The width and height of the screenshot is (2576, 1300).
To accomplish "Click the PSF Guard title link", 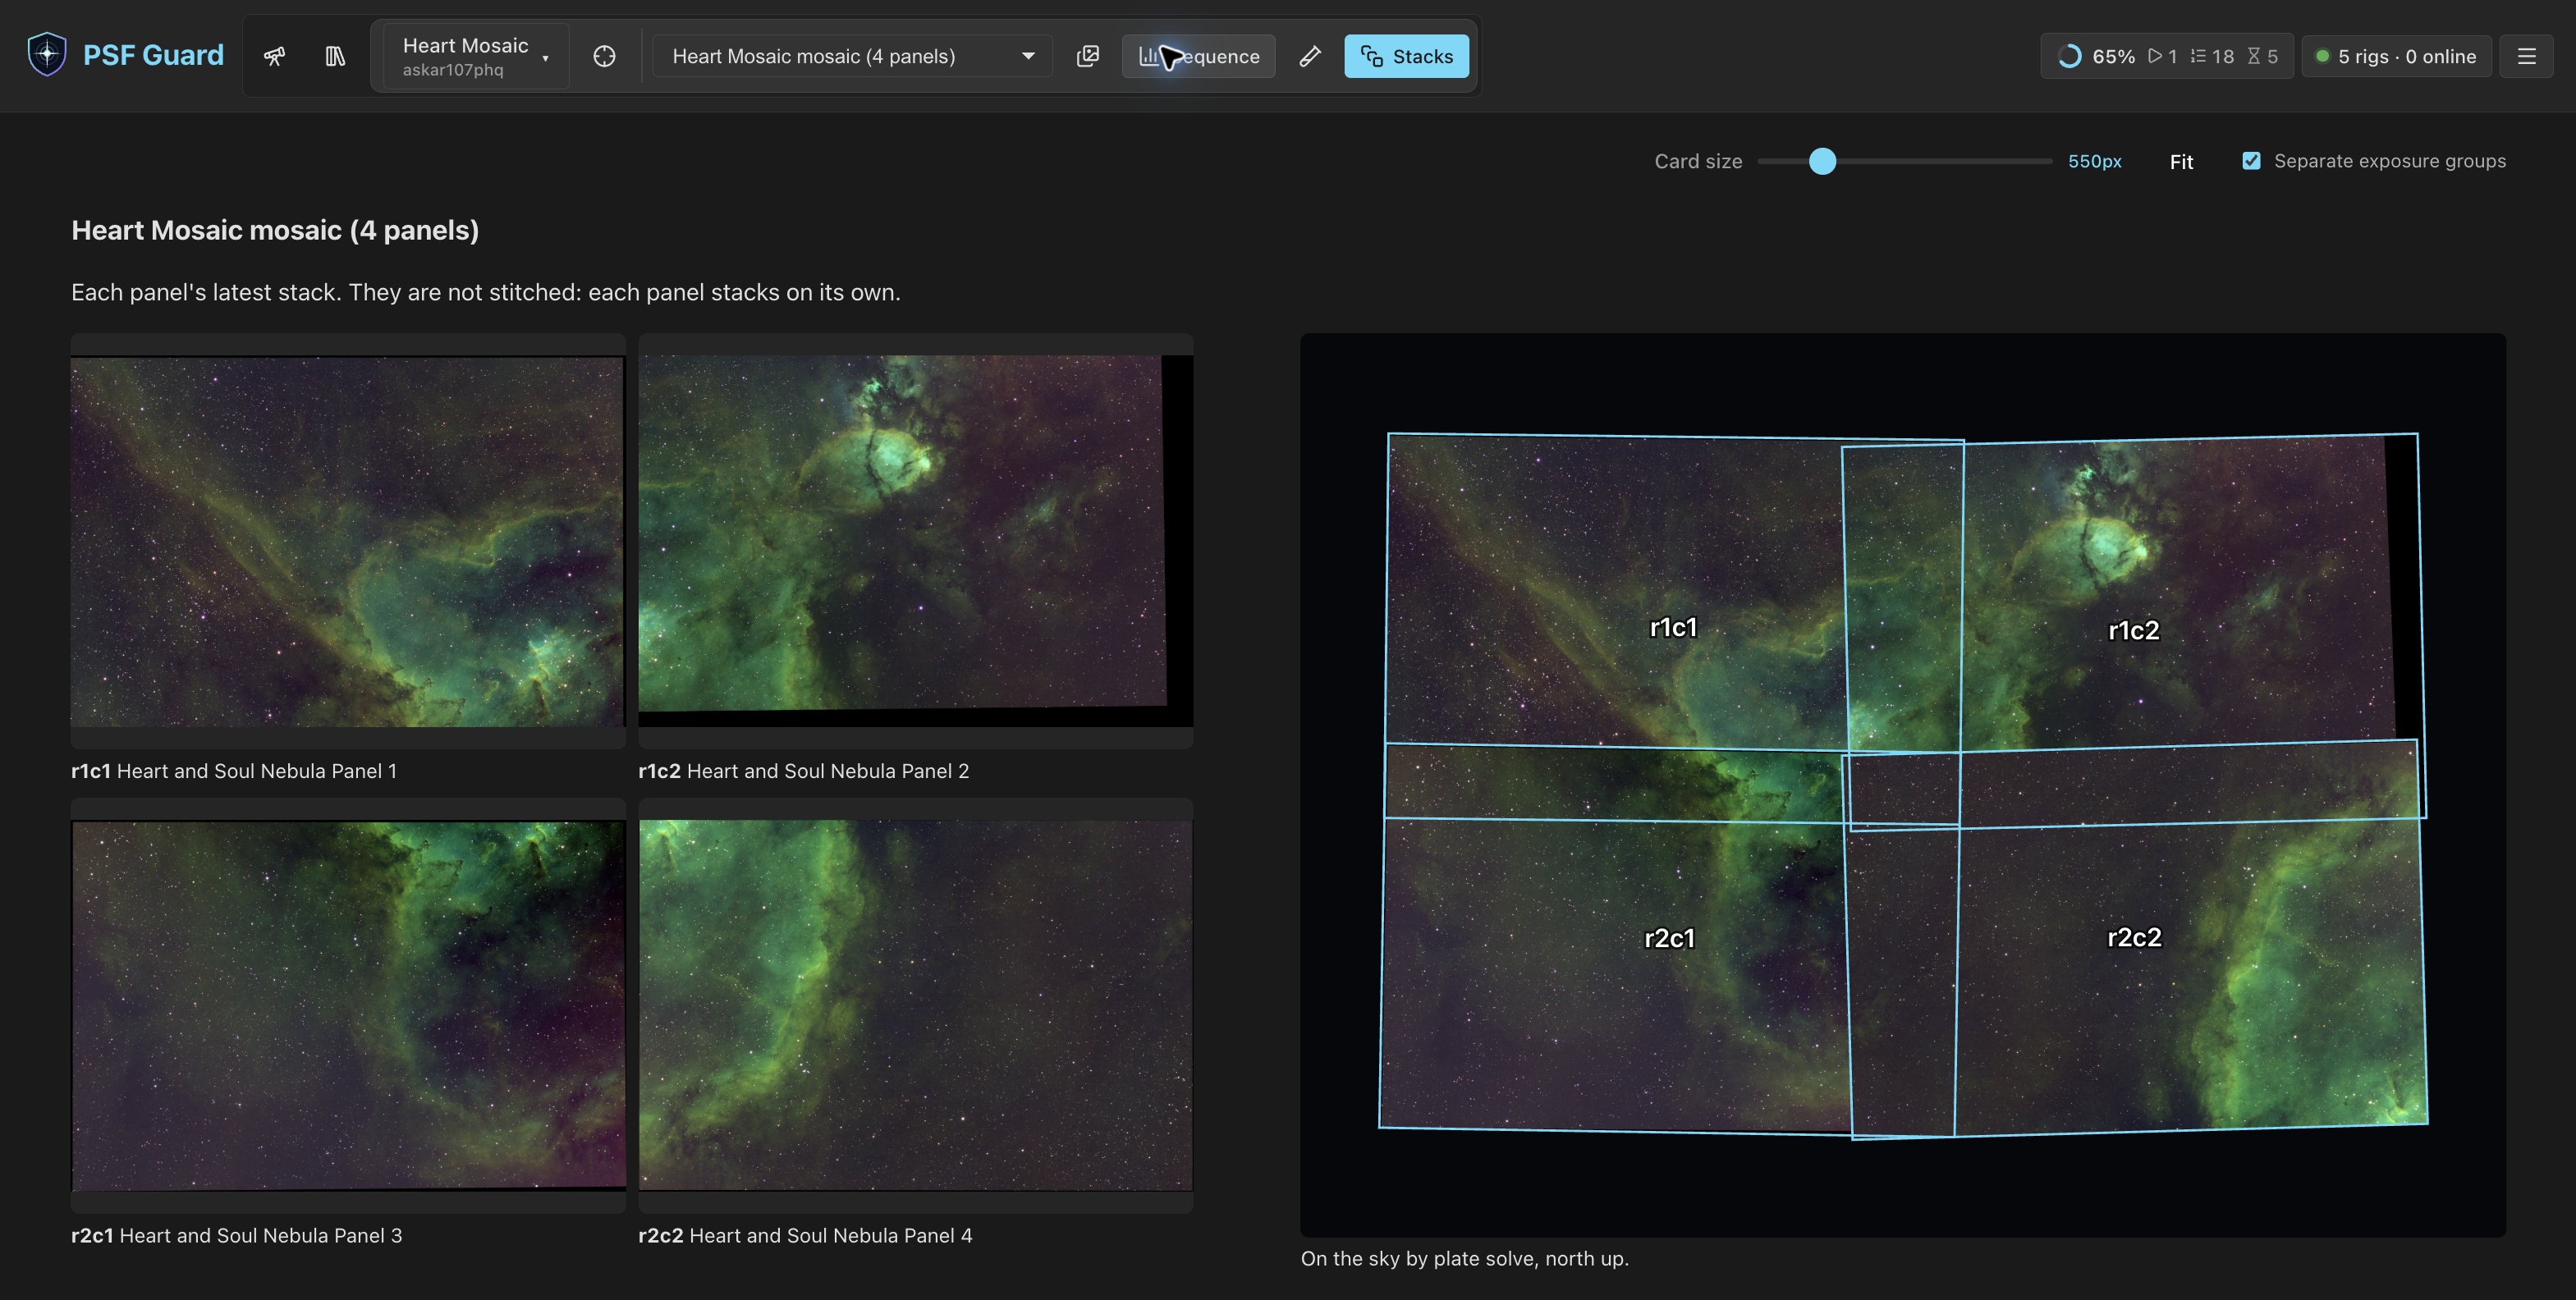I will click(x=153, y=55).
